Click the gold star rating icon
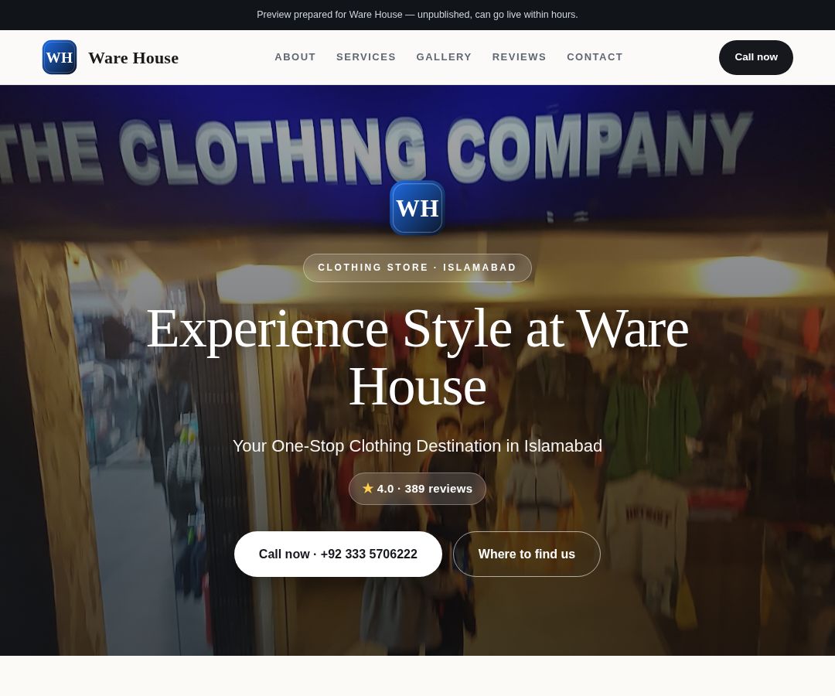835x696 pixels. coord(367,488)
